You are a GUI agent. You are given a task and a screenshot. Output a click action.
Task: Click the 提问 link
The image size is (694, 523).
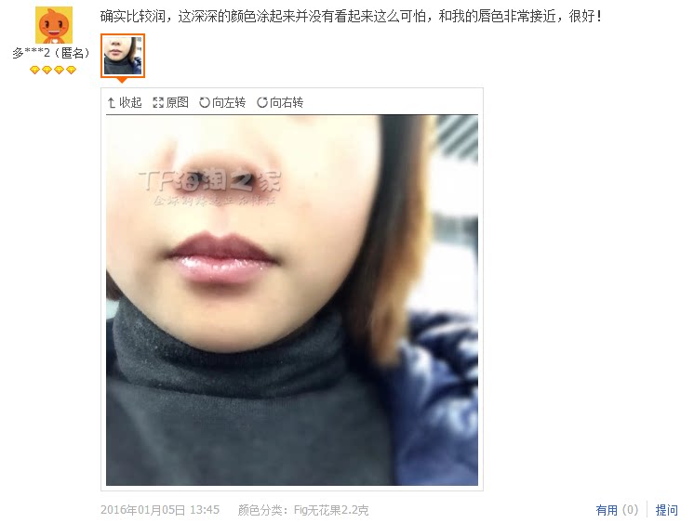click(x=666, y=510)
